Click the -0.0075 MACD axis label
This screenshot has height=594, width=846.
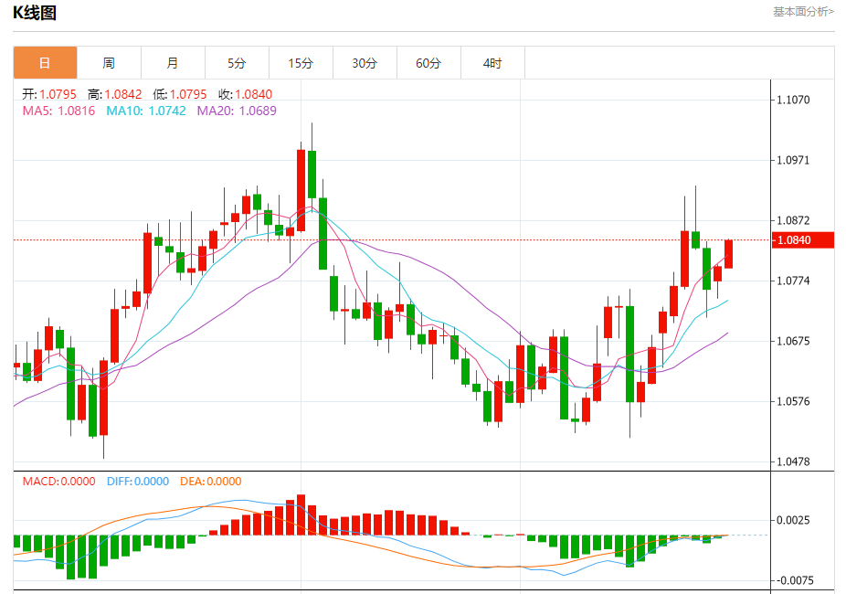(x=793, y=581)
